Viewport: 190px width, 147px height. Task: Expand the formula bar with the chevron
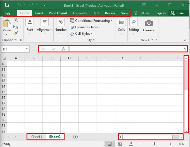[185, 49]
